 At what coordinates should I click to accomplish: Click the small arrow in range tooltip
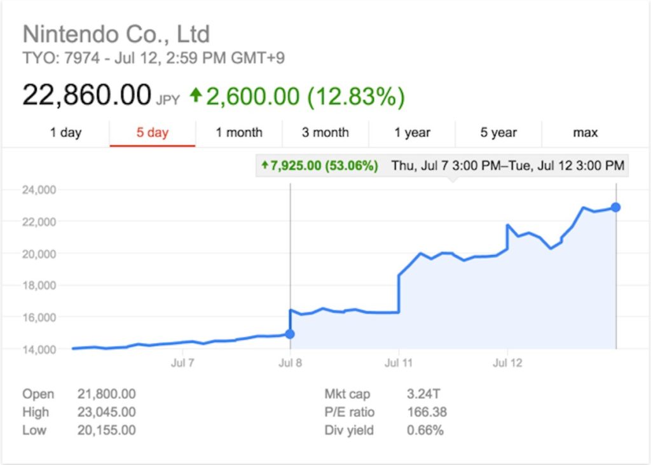pos(264,166)
